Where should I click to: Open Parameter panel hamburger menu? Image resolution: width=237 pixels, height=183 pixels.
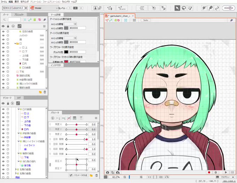click(96, 118)
